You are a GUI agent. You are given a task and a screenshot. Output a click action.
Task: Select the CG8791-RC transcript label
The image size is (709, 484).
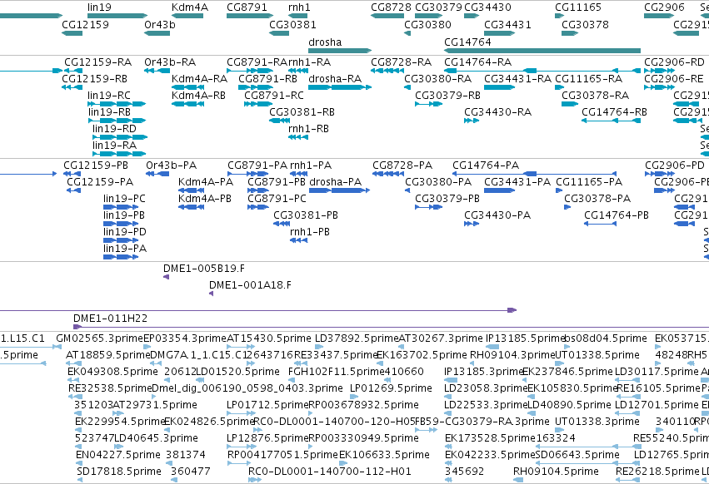pos(274,96)
